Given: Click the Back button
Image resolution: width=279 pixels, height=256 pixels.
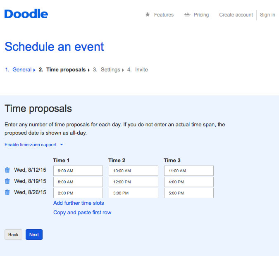Looking at the screenshot, I should [x=13, y=235].
